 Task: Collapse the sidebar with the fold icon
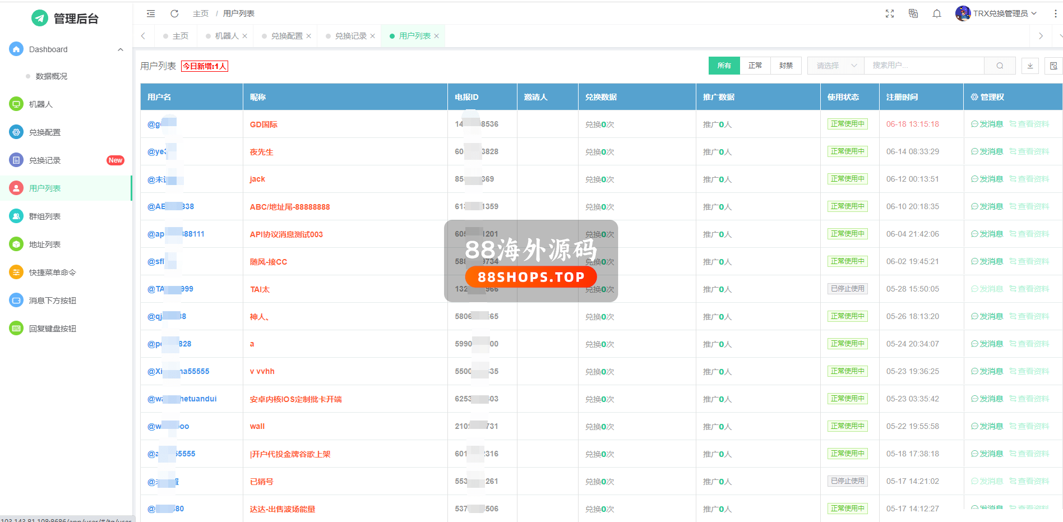point(151,13)
